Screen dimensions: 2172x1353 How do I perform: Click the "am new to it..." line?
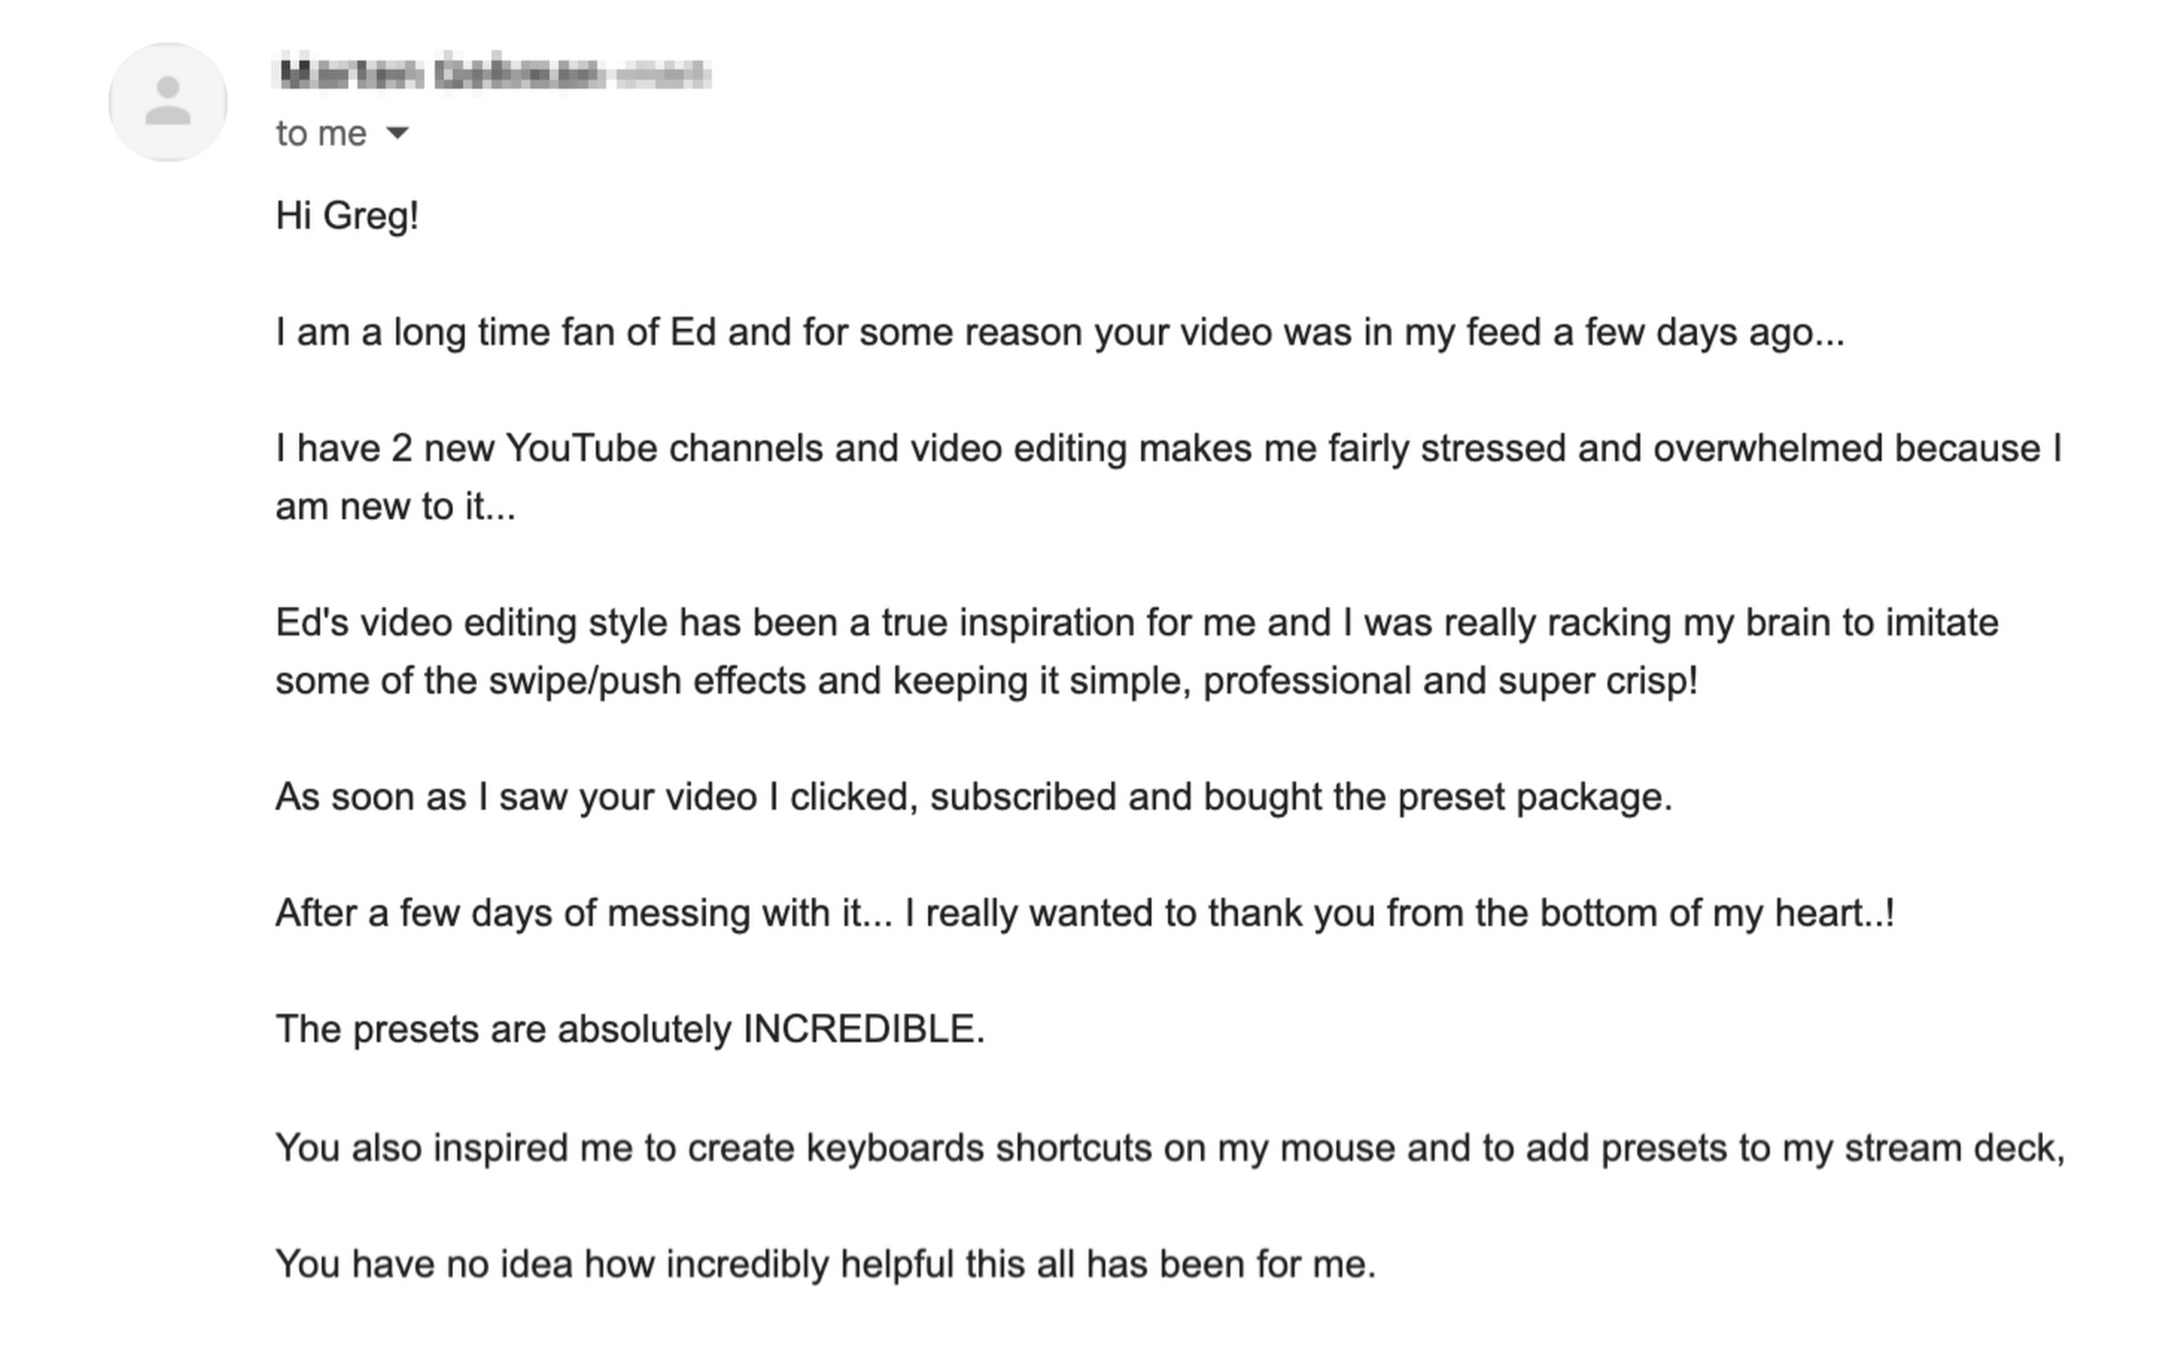396,506
